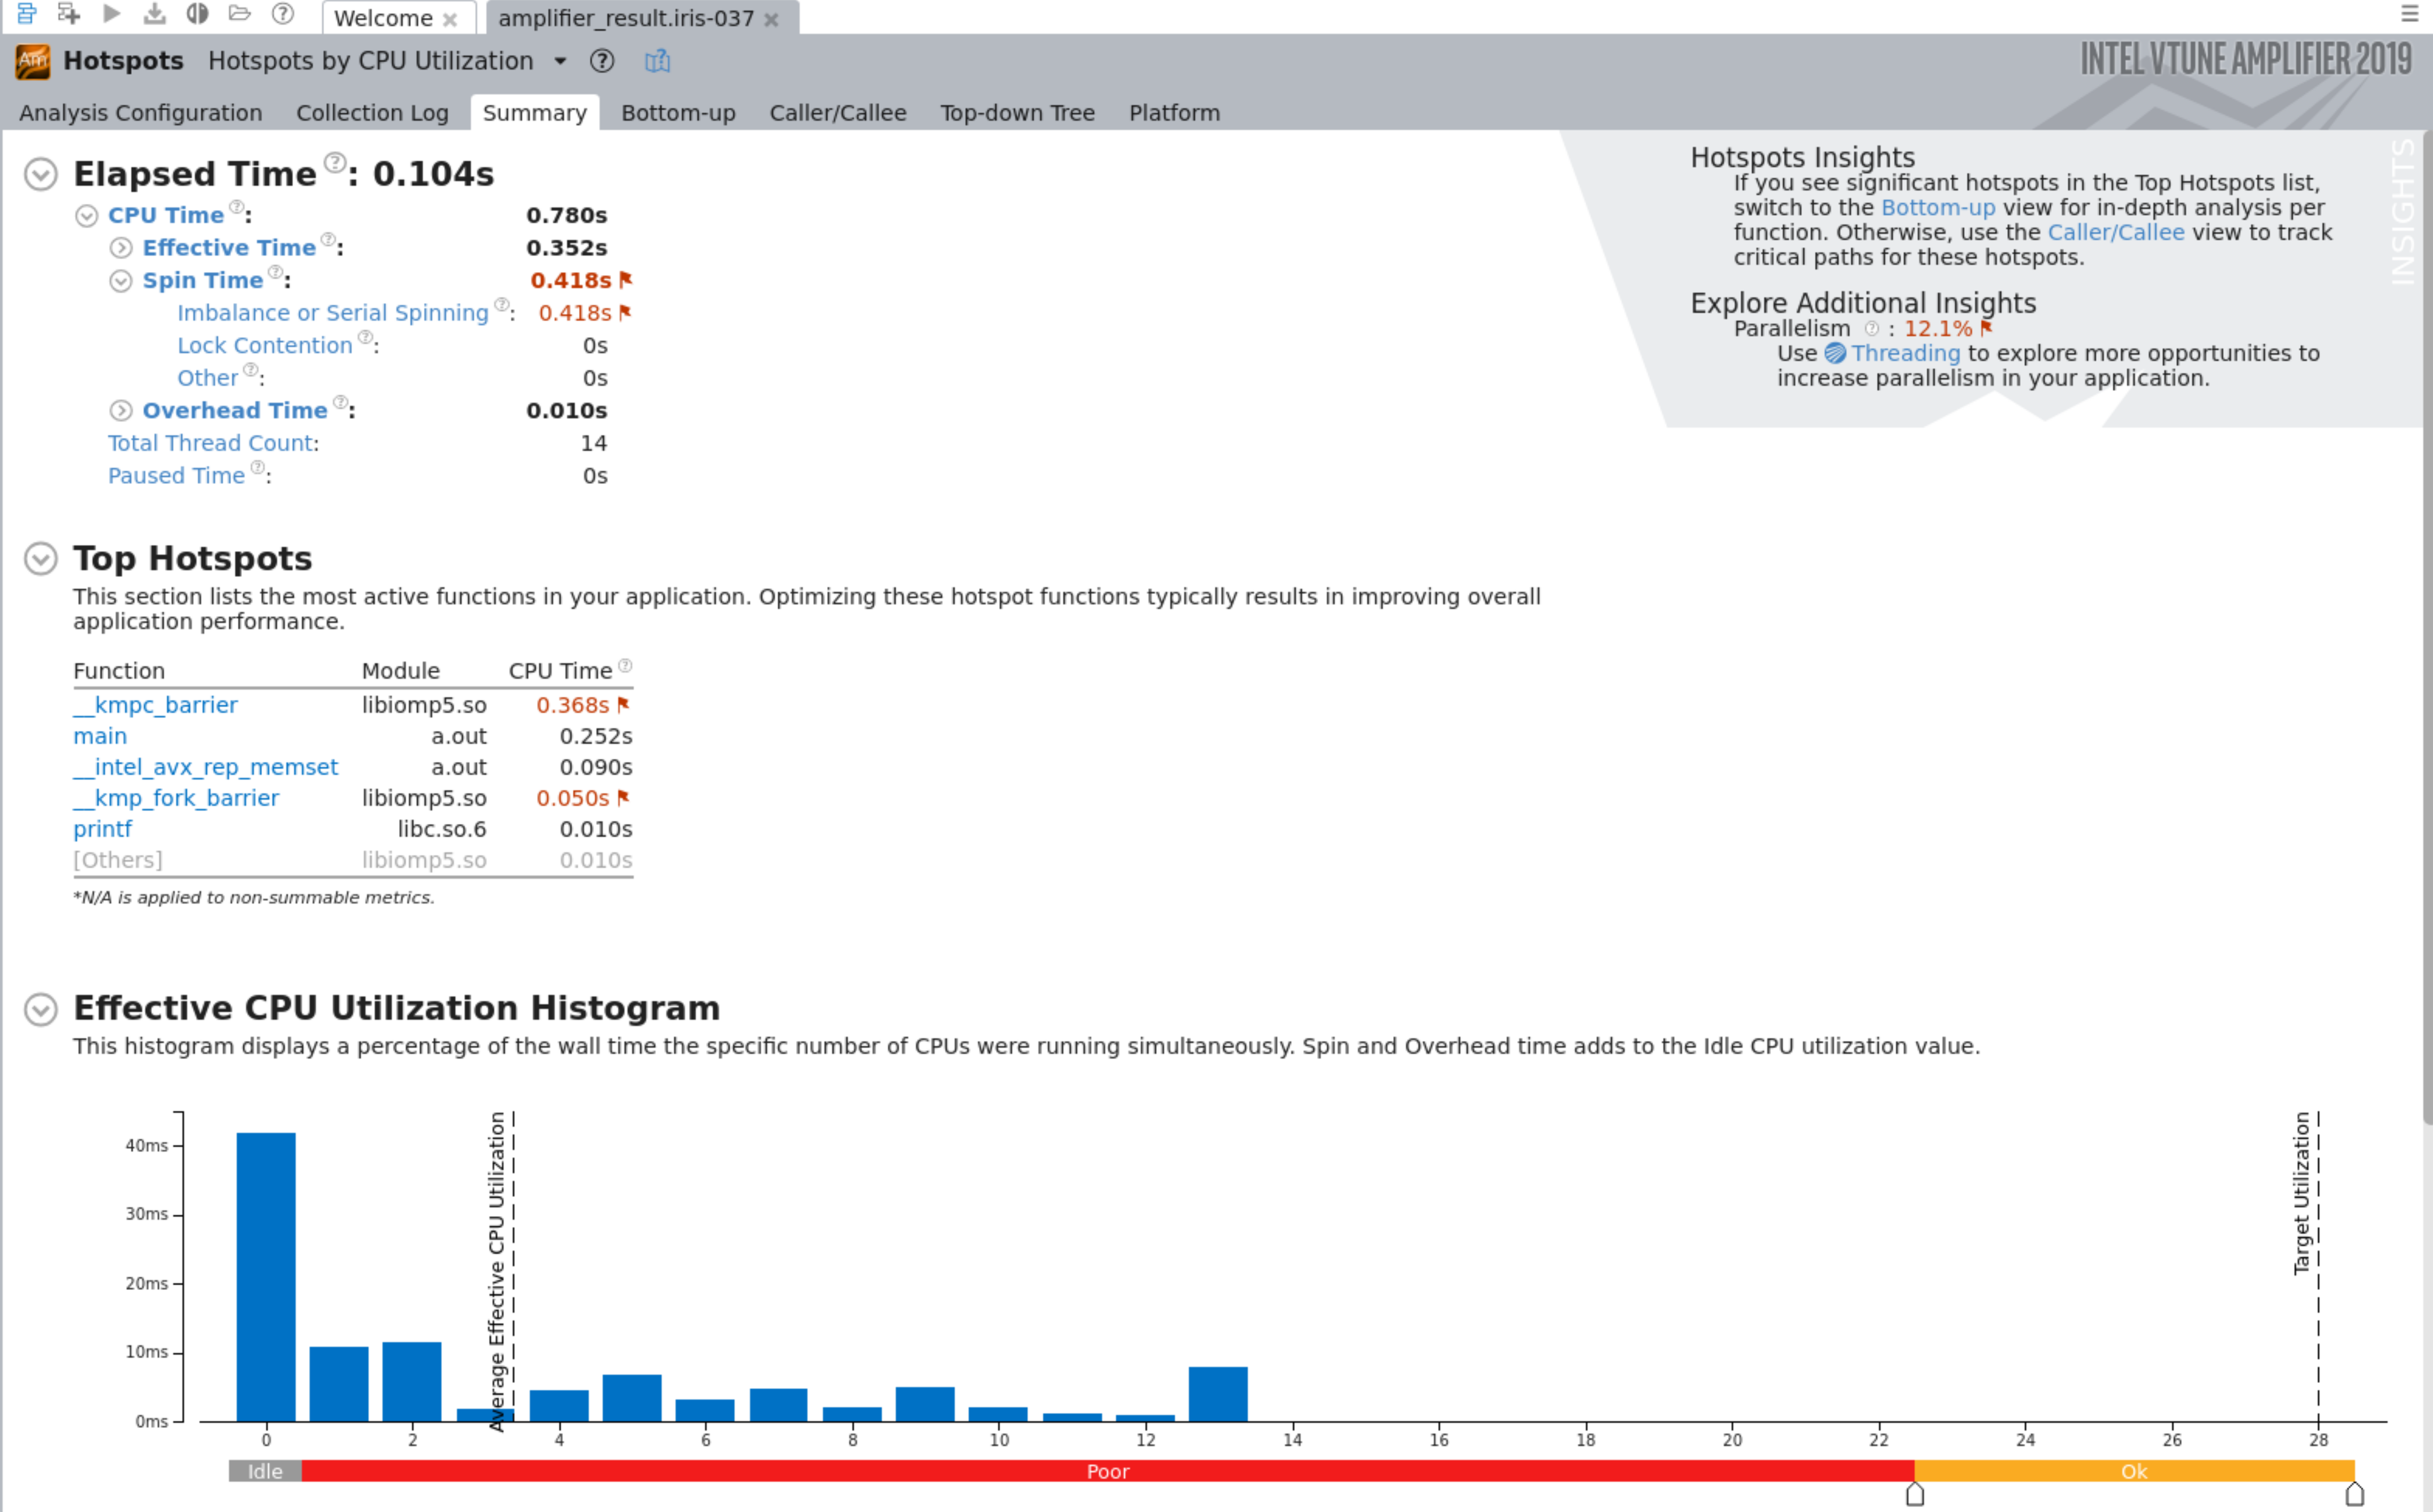Select the Summary tab

pos(535,113)
